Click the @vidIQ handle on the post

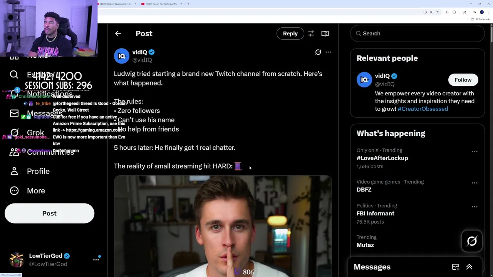142,60
